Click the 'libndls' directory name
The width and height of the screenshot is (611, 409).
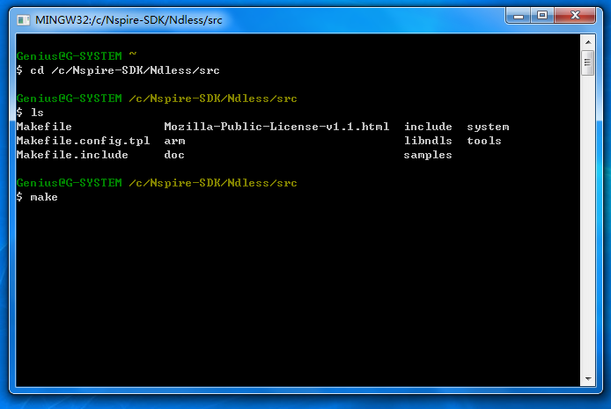coord(428,141)
